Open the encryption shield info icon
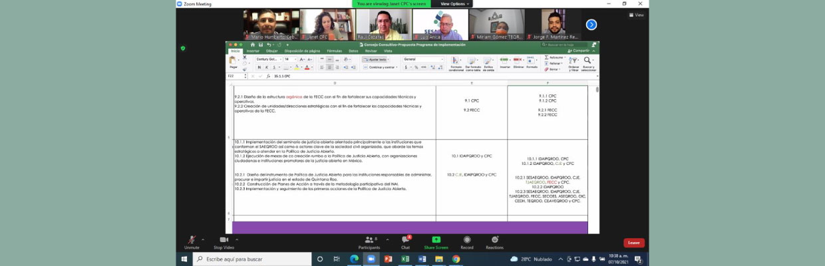 pos(183,48)
